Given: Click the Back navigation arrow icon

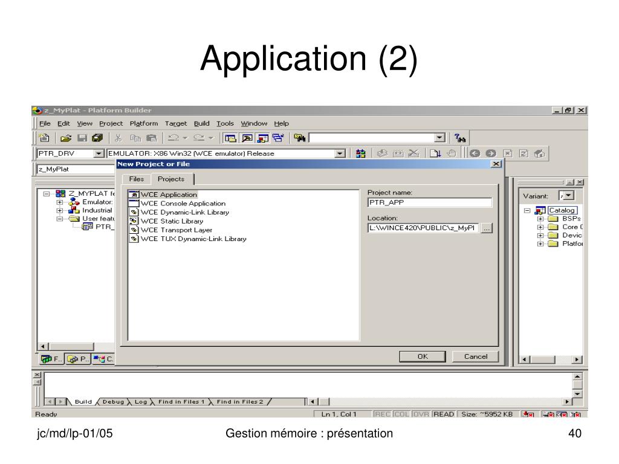Looking at the screenshot, I should (x=475, y=153).
